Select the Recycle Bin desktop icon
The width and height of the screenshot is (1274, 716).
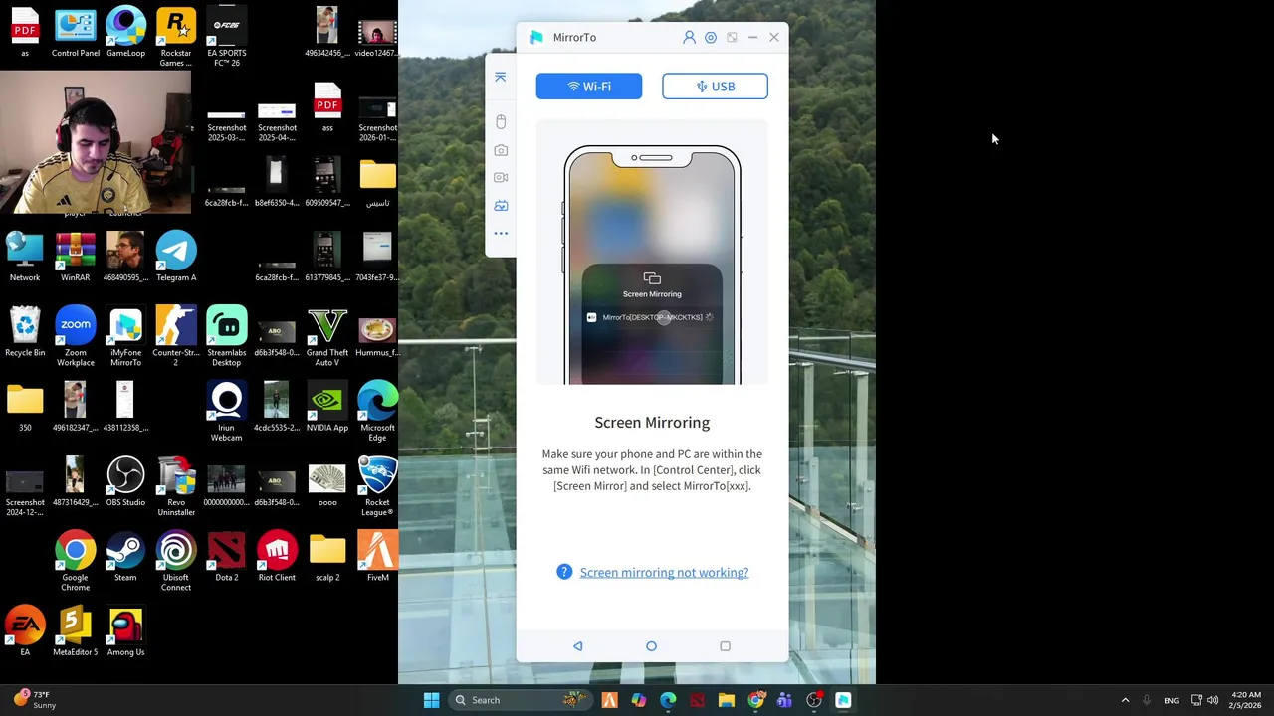tap(25, 332)
